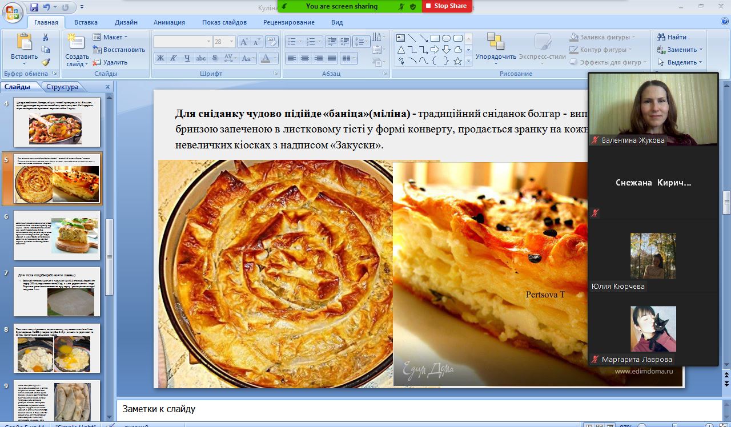This screenshot has height=427, width=731.
Task: Increase font size with the large A
Action: coord(244,42)
